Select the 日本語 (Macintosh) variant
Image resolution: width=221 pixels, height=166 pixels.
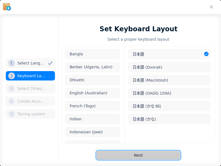(x=169, y=80)
